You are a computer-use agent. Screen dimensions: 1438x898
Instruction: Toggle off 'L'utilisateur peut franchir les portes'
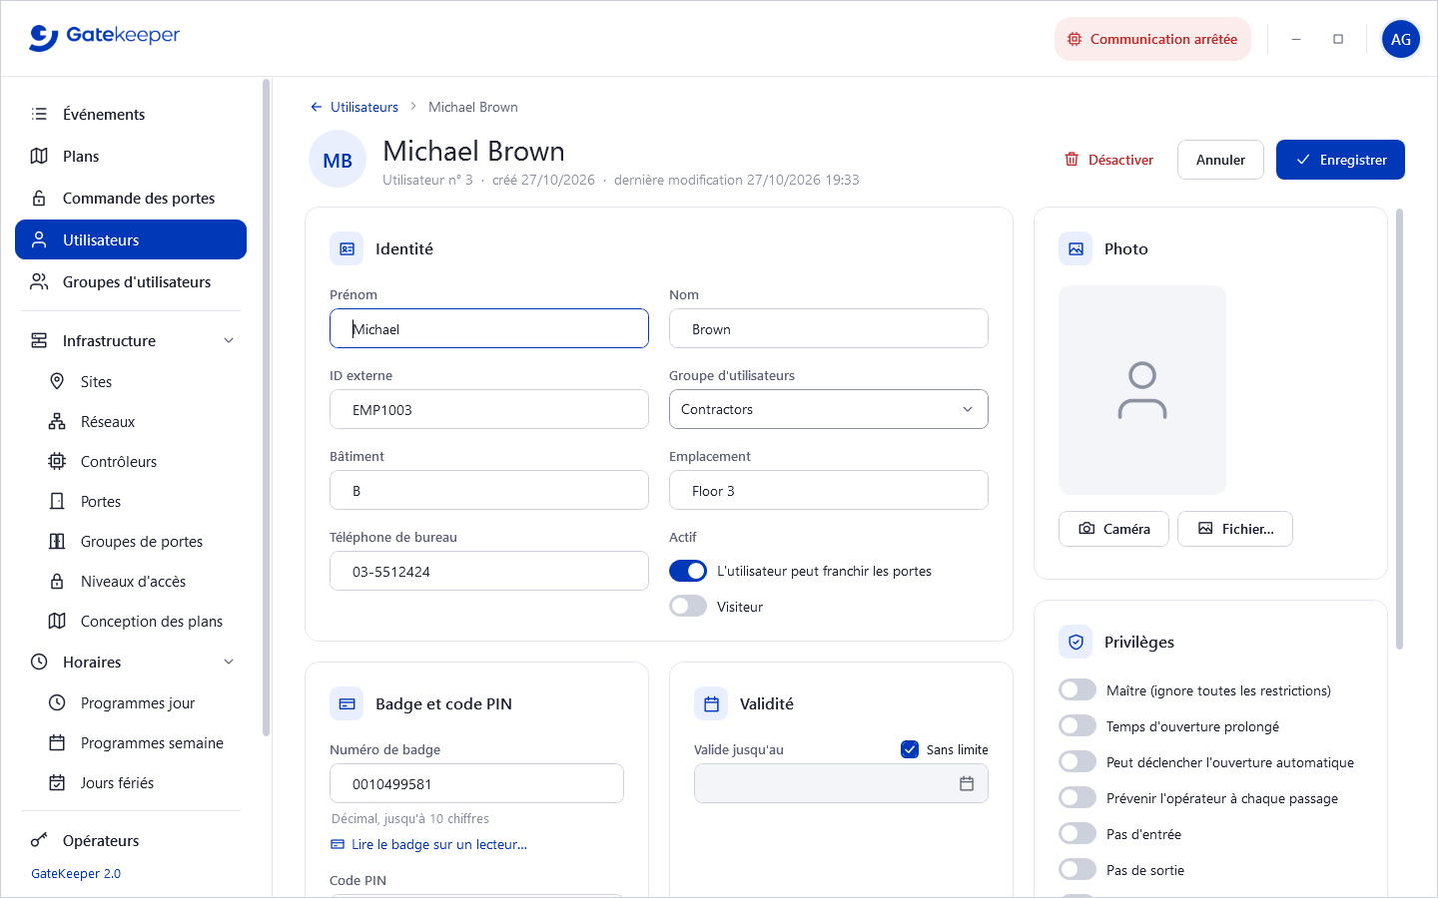pos(688,571)
